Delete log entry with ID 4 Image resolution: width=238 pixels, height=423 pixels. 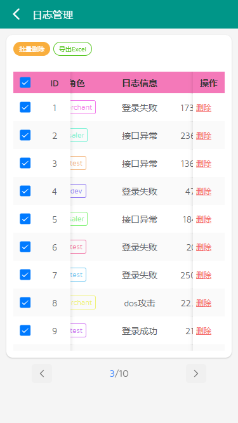click(x=204, y=192)
